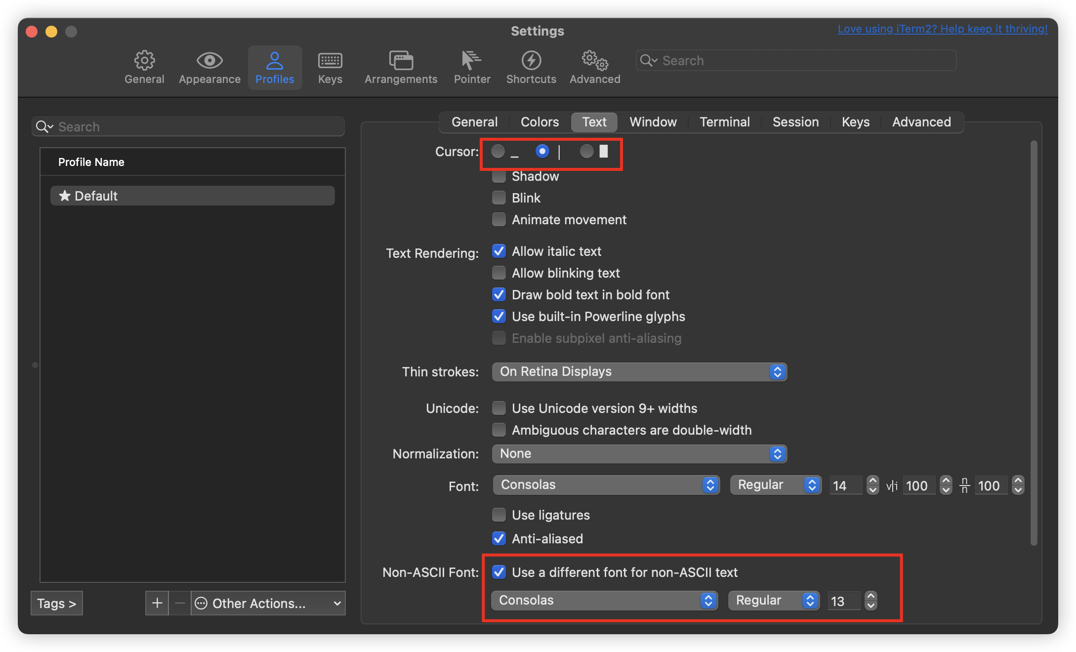The height and width of the screenshot is (652, 1076).
Task: Expand the Normalization dropdown
Action: [639, 454]
